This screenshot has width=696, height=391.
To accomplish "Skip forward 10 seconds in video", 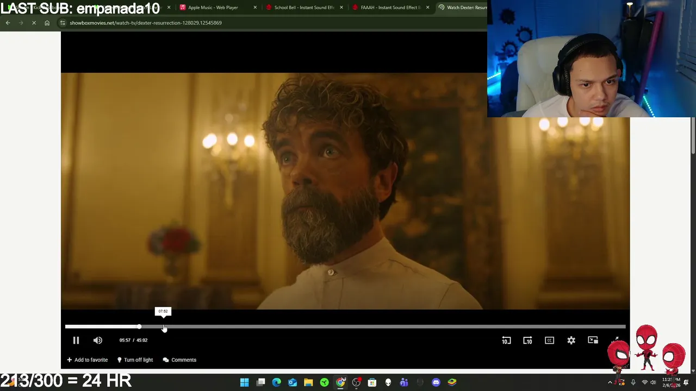I will coord(527,340).
